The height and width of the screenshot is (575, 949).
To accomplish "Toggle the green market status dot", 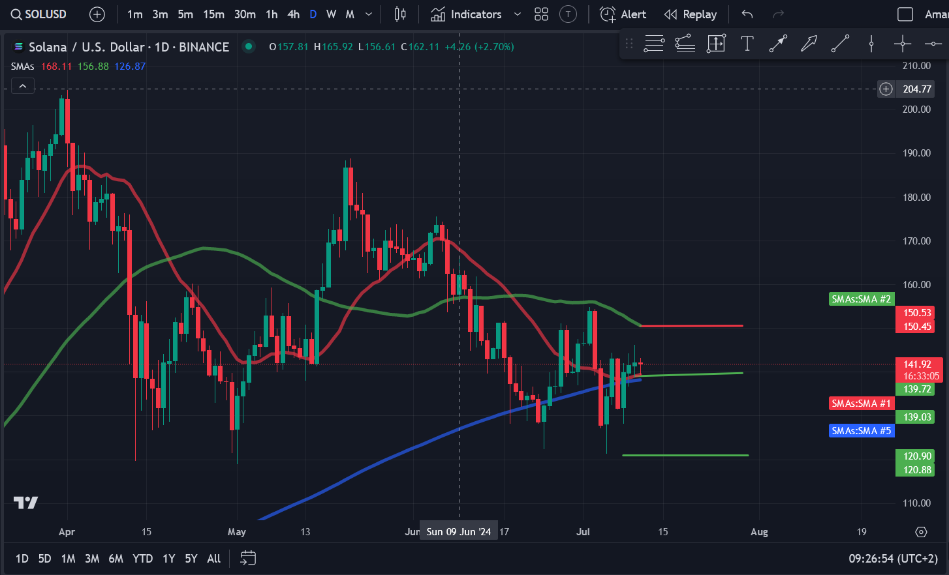I will [x=248, y=46].
